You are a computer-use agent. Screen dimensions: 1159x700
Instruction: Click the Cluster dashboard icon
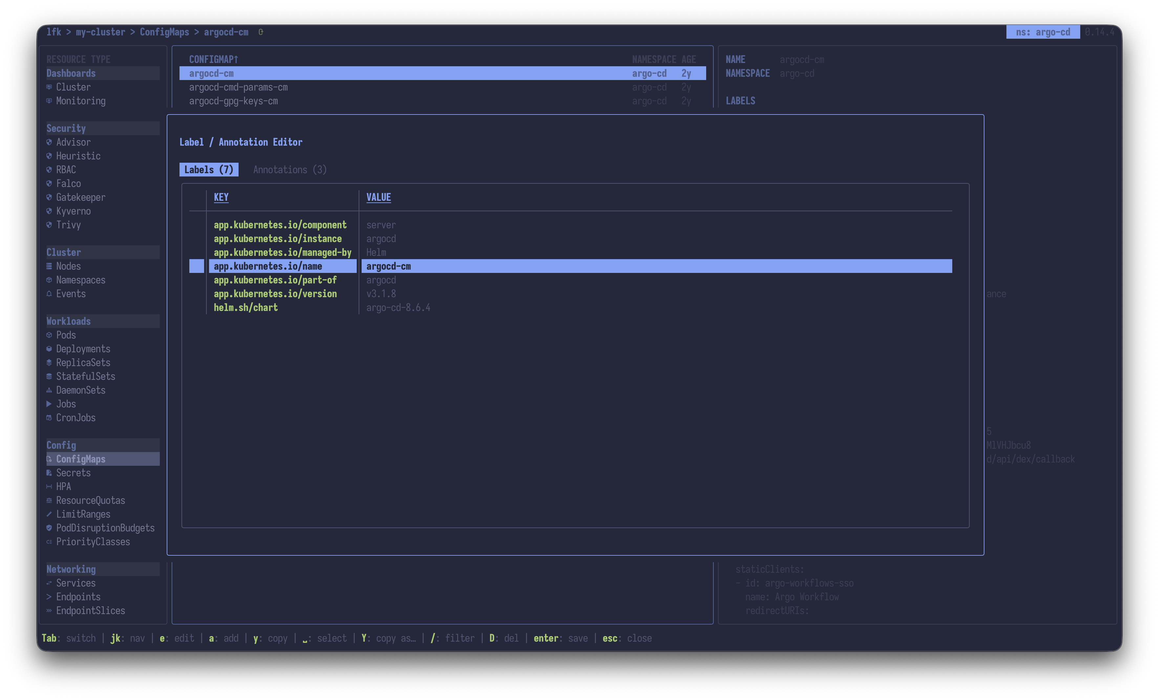[x=49, y=87]
